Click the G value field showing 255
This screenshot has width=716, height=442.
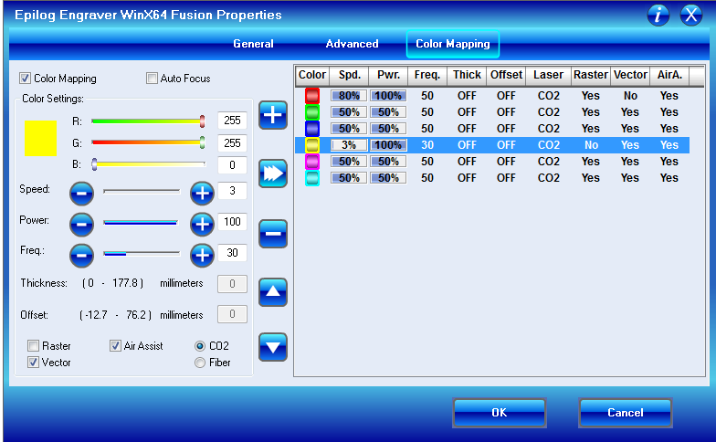click(x=232, y=142)
